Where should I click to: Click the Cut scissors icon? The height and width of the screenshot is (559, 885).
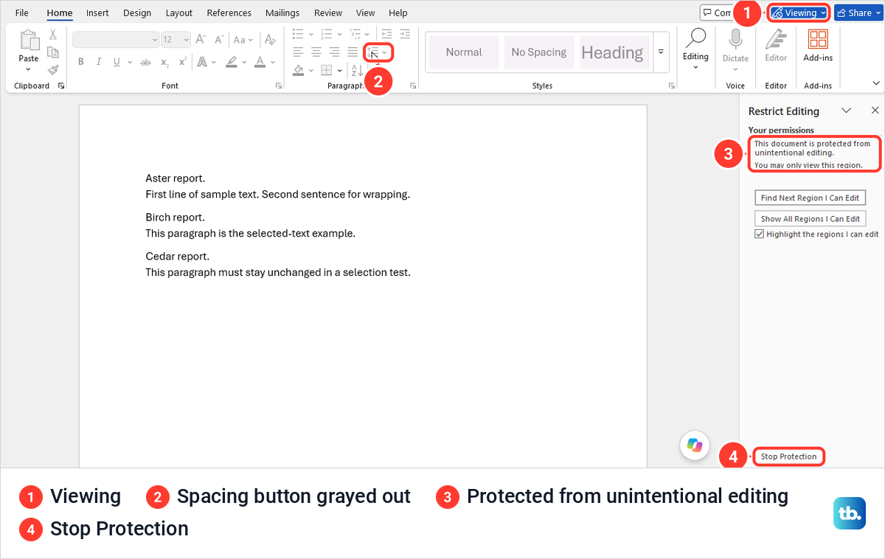pyautogui.click(x=53, y=34)
